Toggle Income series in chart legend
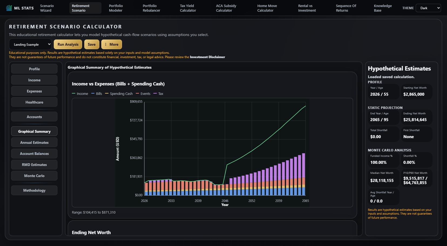Image resolution: width=447 pixels, height=246 pixels. (80, 94)
